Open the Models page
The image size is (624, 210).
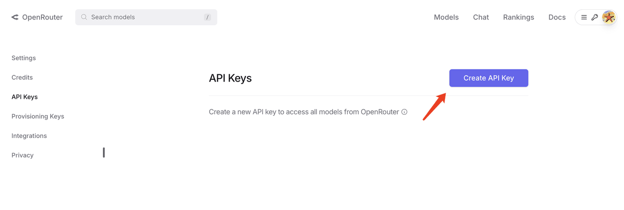click(x=446, y=17)
